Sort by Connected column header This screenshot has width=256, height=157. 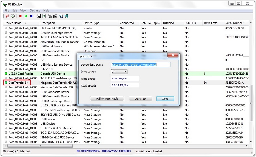coord(129,23)
